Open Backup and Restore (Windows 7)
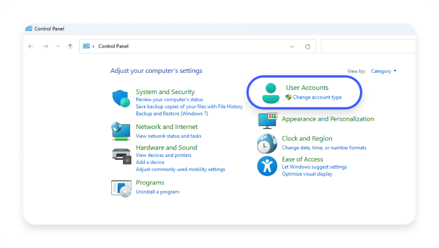This screenshot has width=439, height=248. [x=172, y=114]
